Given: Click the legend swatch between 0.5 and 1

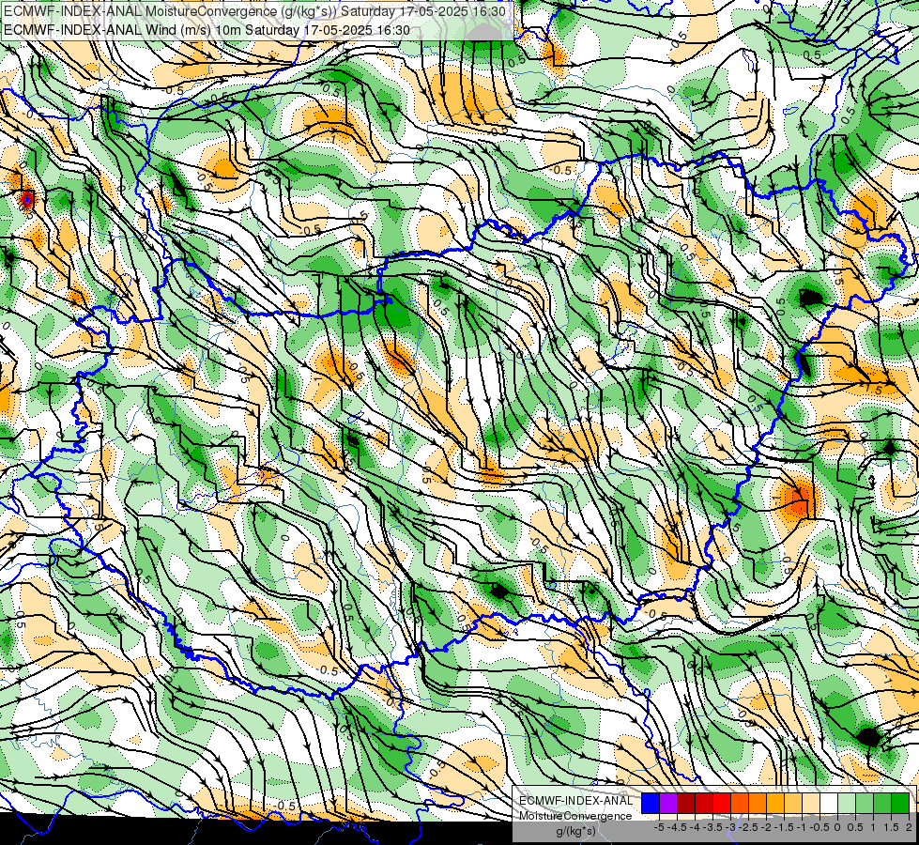Looking at the screenshot, I should [865, 803].
